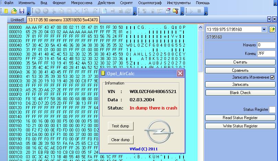Close the Opel_AirCalc dialog
The width and height of the screenshot is (278, 161).
180,73
